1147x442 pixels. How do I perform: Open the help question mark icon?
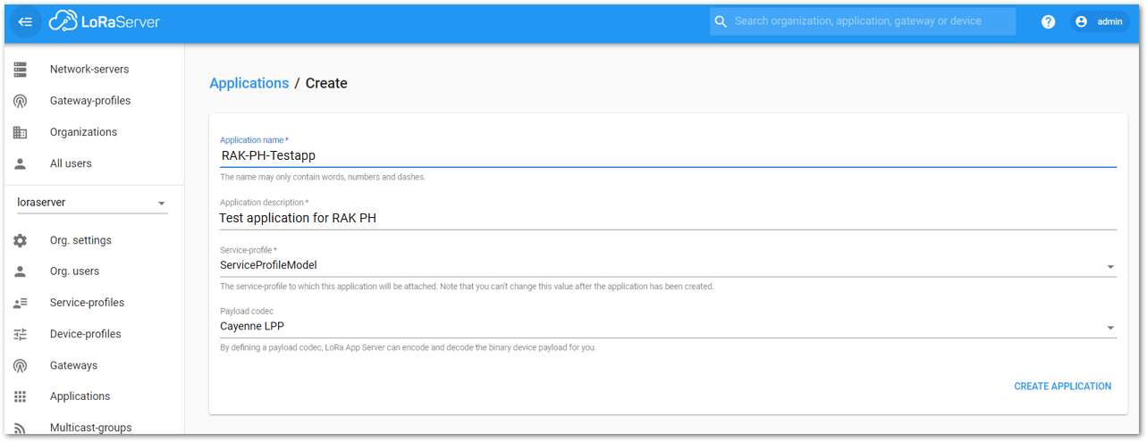tap(1049, 22)
